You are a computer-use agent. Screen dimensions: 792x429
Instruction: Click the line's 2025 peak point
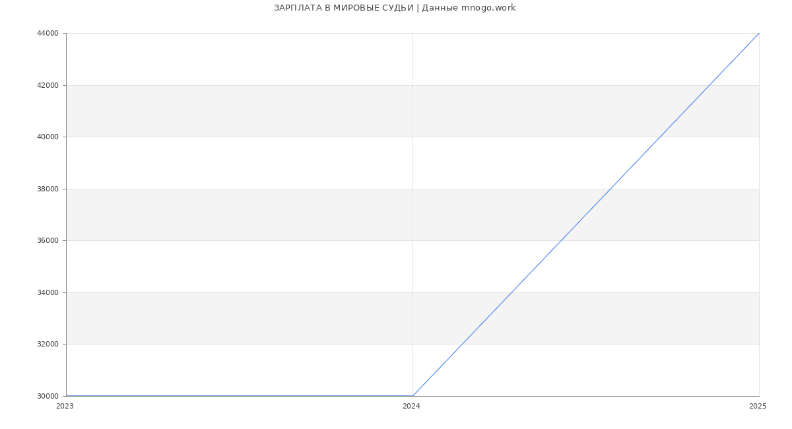[759, 33]
